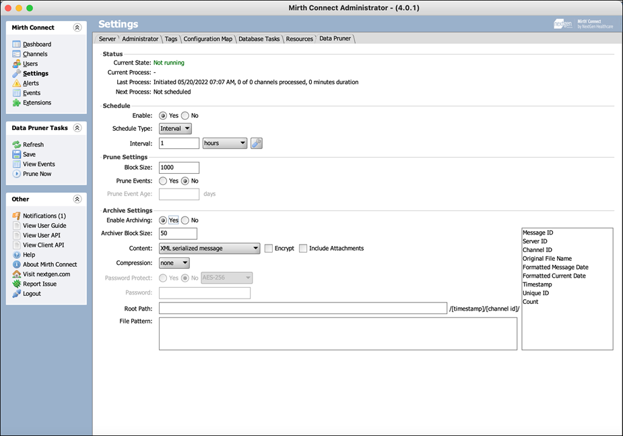Image resolution: width=623 pixels, height=436 pixels.
Task: Select No for schedule Enable
Action: pos(185,116)
